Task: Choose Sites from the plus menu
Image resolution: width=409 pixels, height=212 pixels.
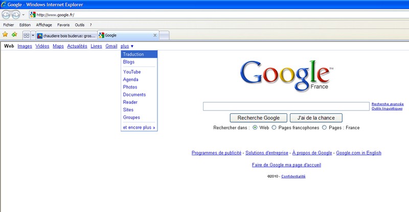Action: tap(139, 110)
